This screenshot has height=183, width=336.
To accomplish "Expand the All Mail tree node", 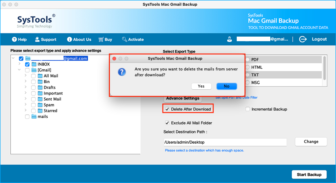I will [25, 75].
